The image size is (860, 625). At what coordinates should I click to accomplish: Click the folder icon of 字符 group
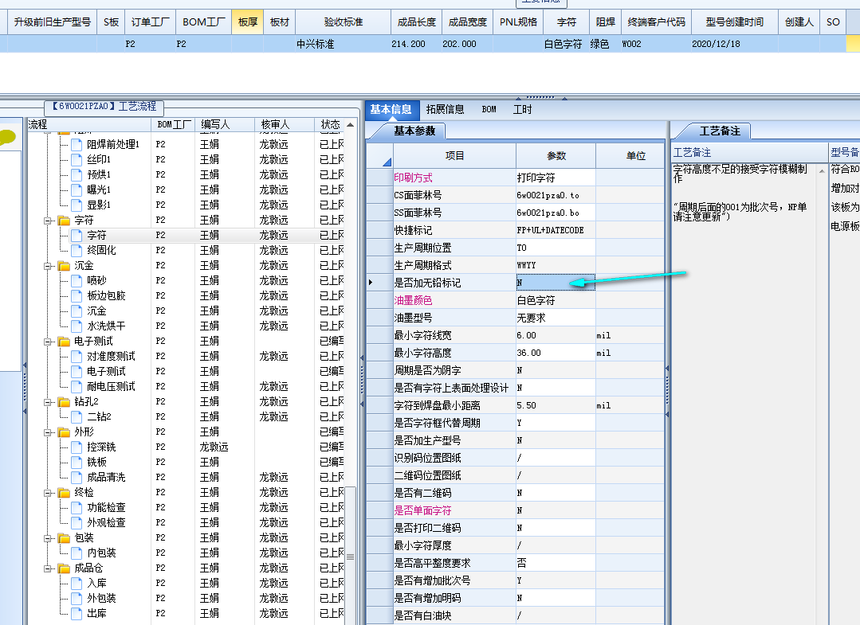65,221
